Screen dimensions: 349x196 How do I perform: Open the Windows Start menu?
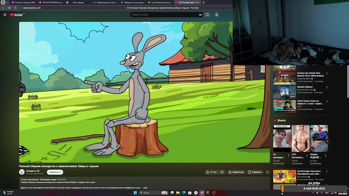pyautogui.click(x=135, y=193)
